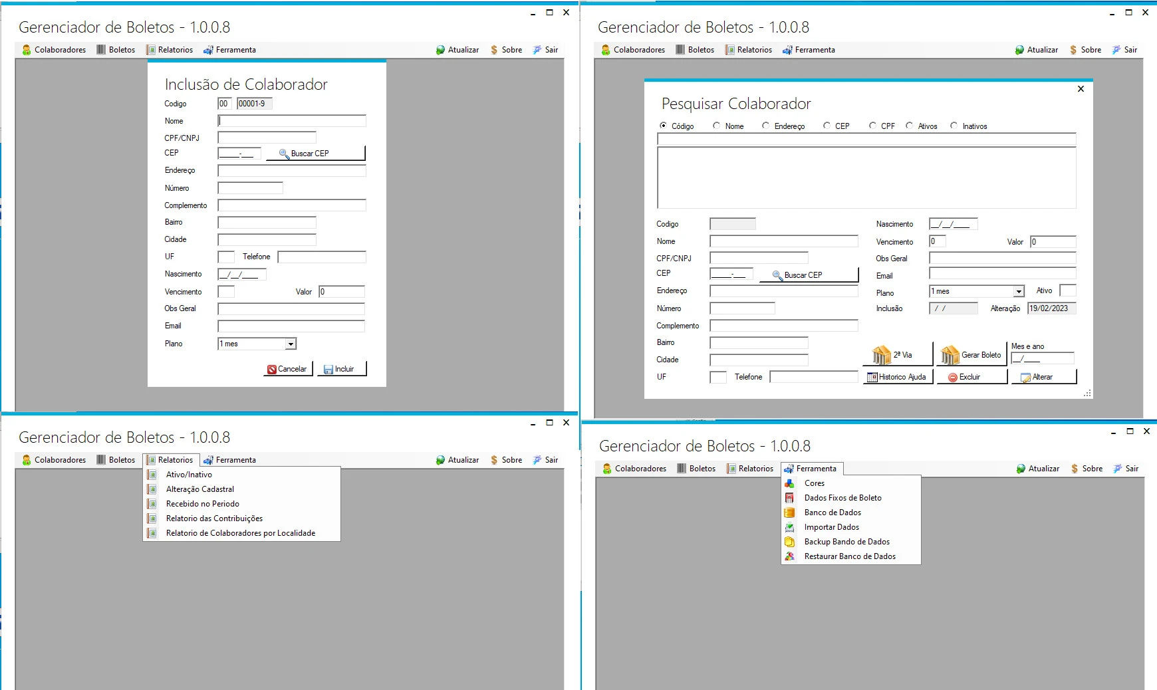This screenshot has height=690, width=1157.
Task: Choose Importar Dados from the menu
Action: tap(831, 527)
